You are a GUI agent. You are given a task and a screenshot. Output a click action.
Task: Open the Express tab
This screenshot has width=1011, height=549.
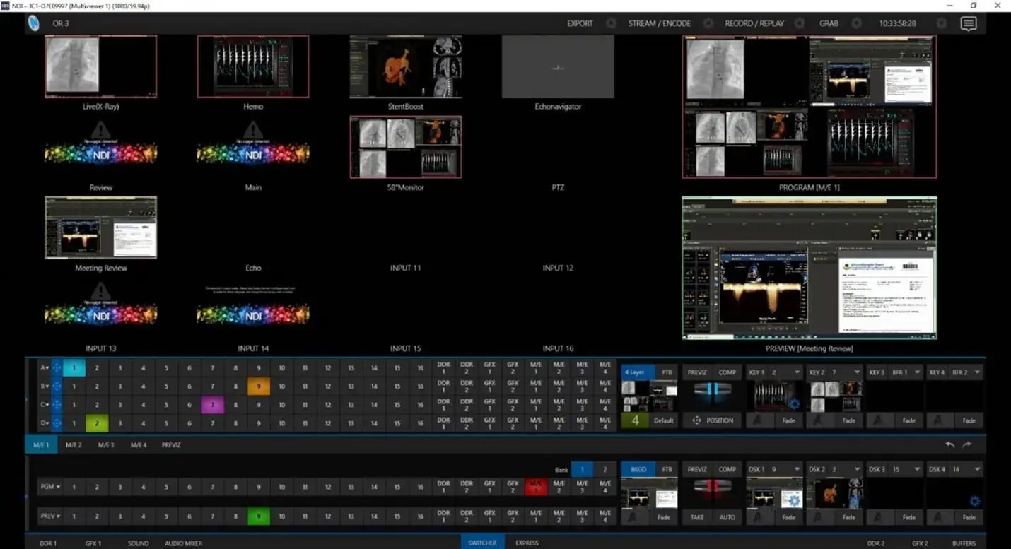tap(527, 543)
